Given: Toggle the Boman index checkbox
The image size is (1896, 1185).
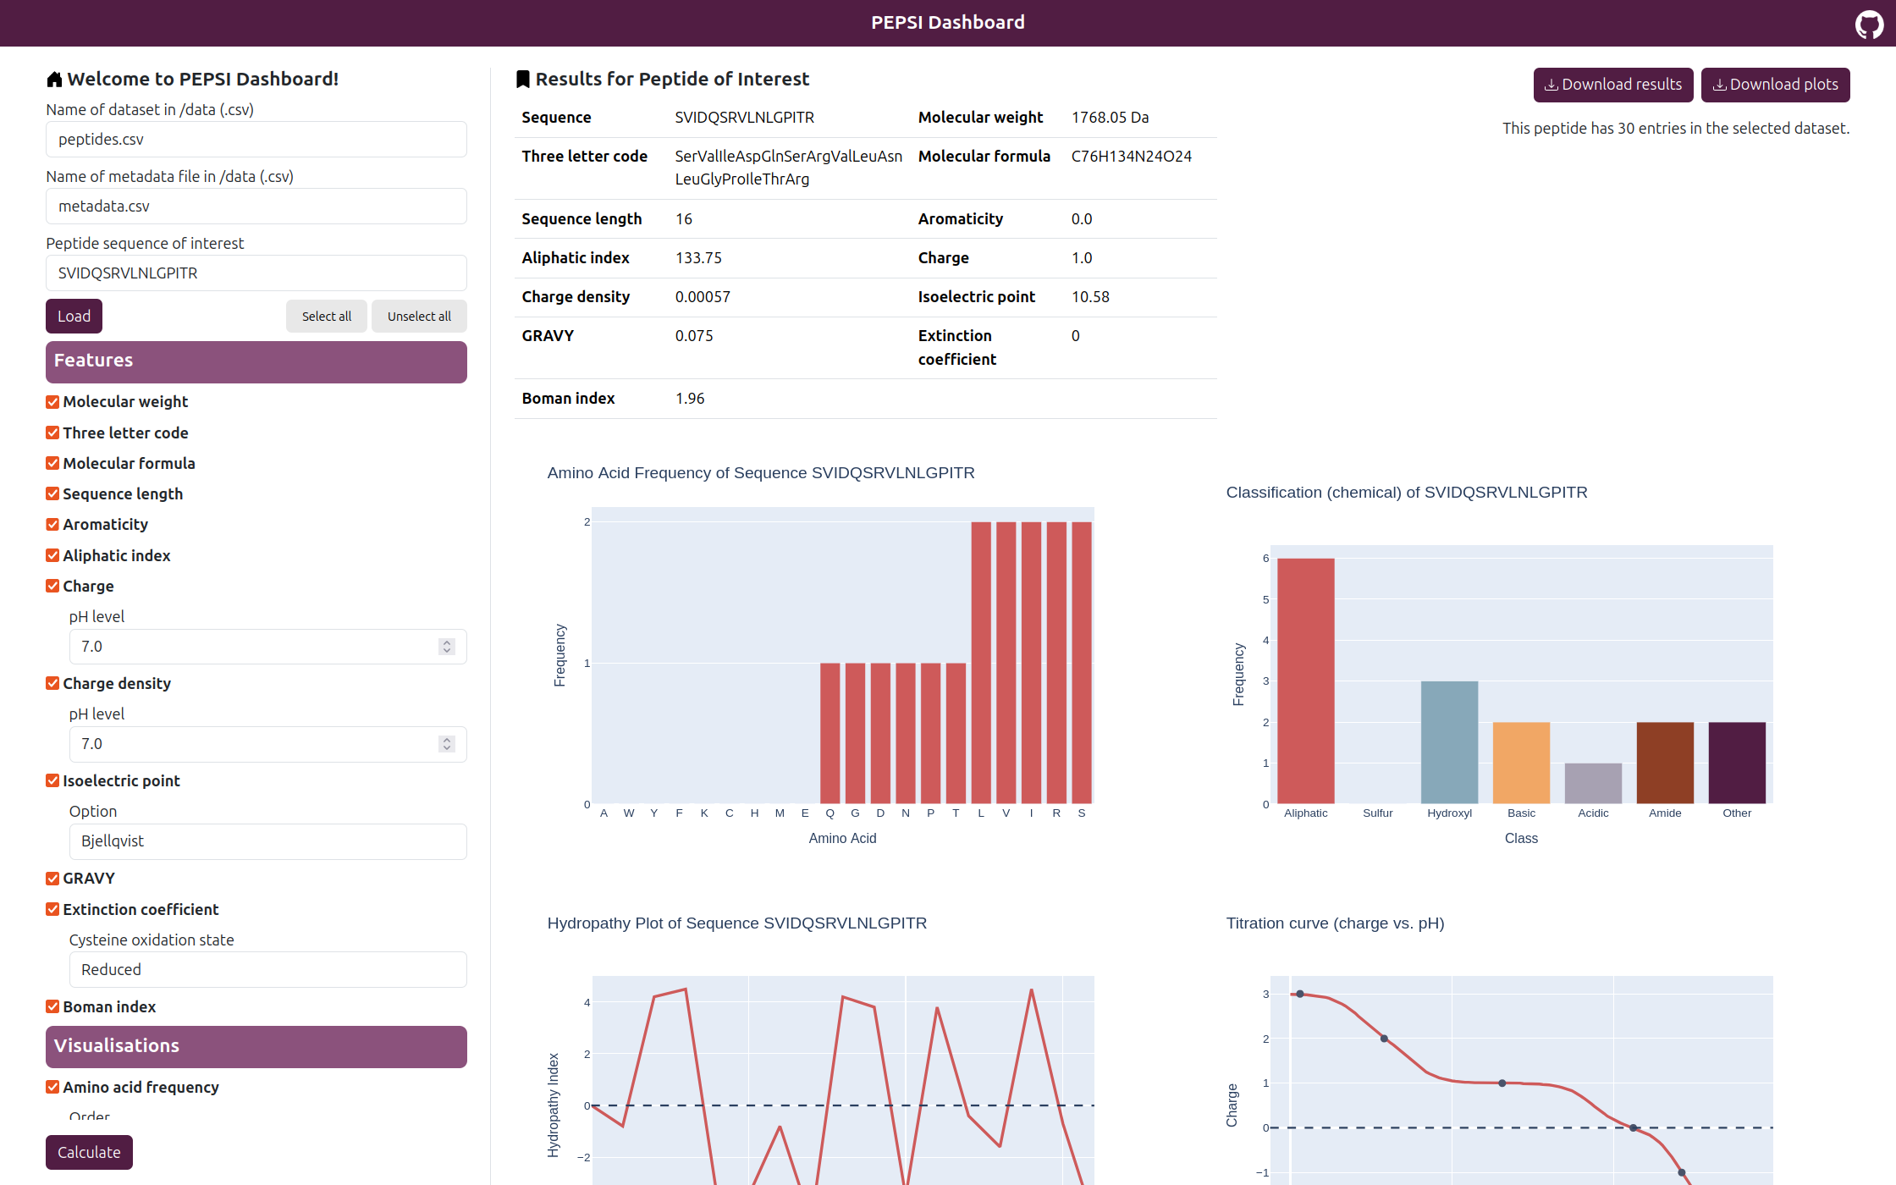Looking at the screenshot, I should [x=52, y=1006].
